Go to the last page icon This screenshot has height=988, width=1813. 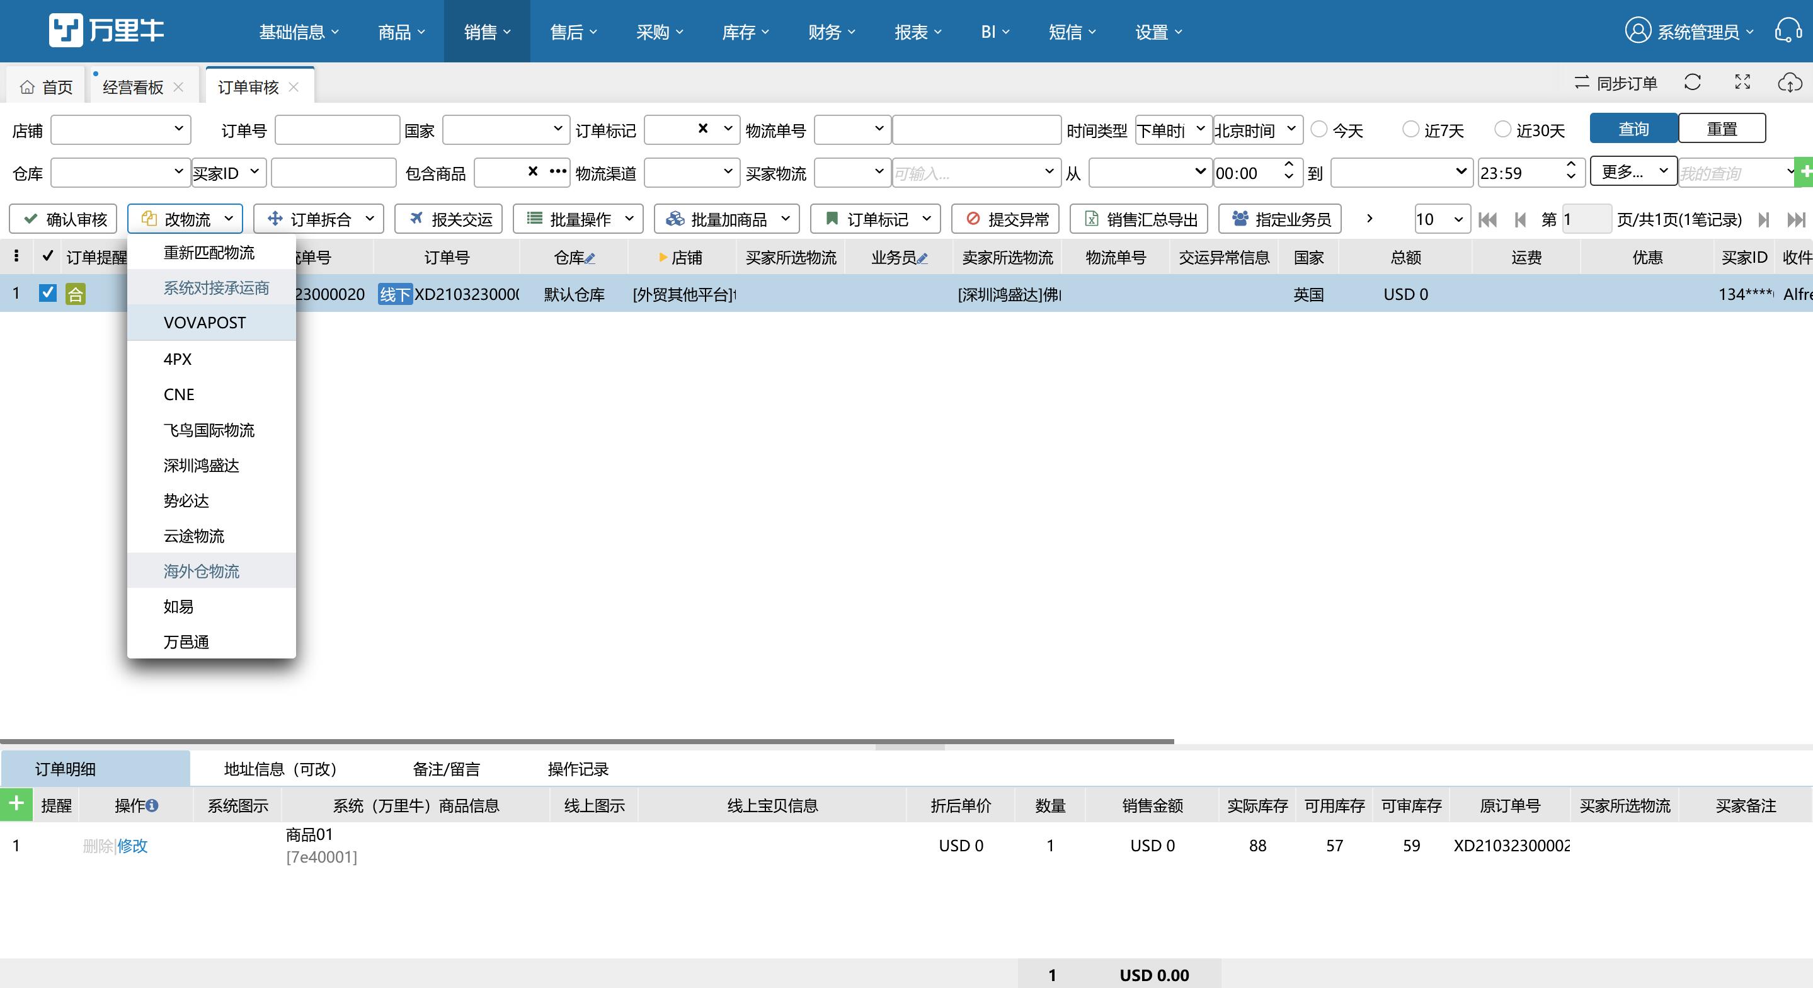pos(1796,220)
